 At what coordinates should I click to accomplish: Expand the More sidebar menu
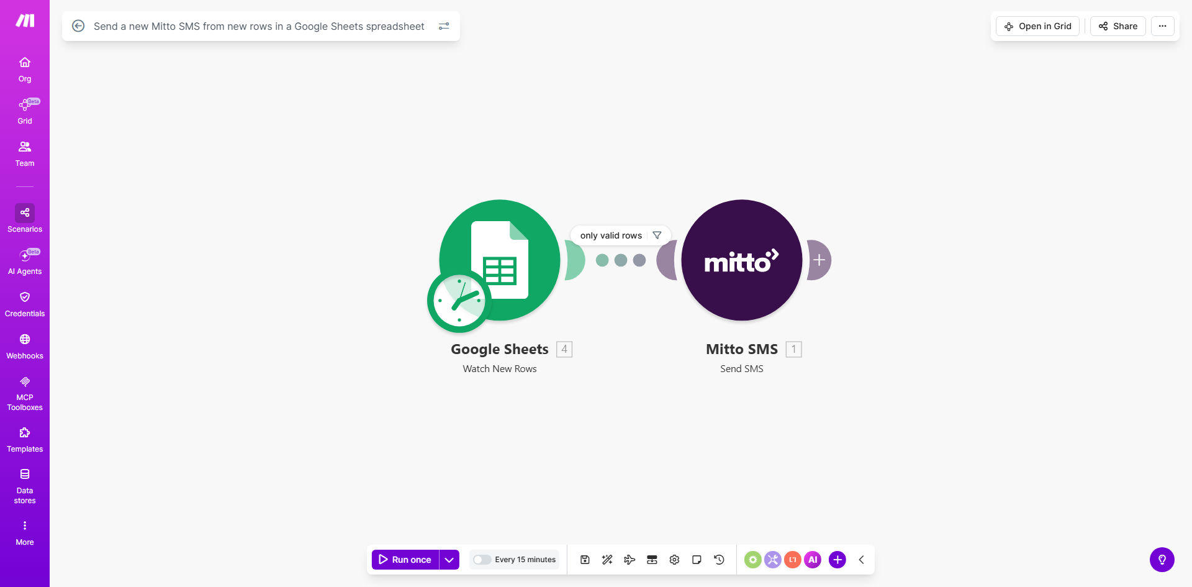coord(25,533)
